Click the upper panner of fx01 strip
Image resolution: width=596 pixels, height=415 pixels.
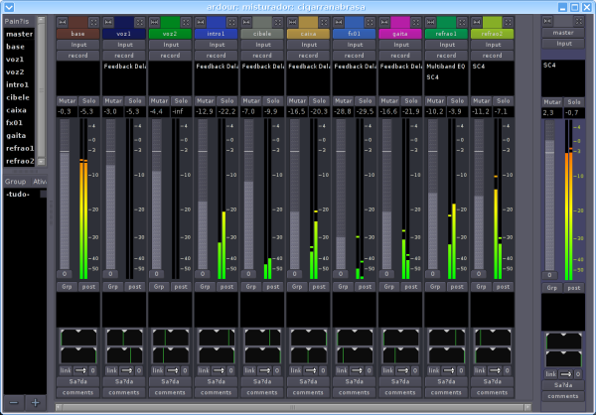coord(355,338)
